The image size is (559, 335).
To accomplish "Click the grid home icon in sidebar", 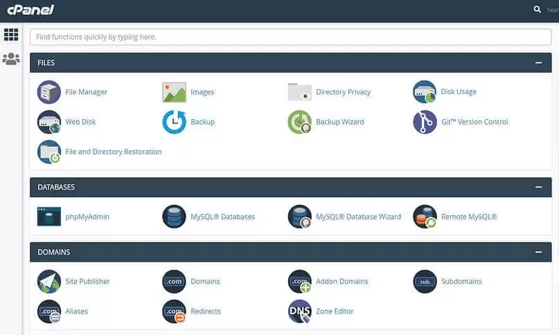I will click(x=11, y=35).
